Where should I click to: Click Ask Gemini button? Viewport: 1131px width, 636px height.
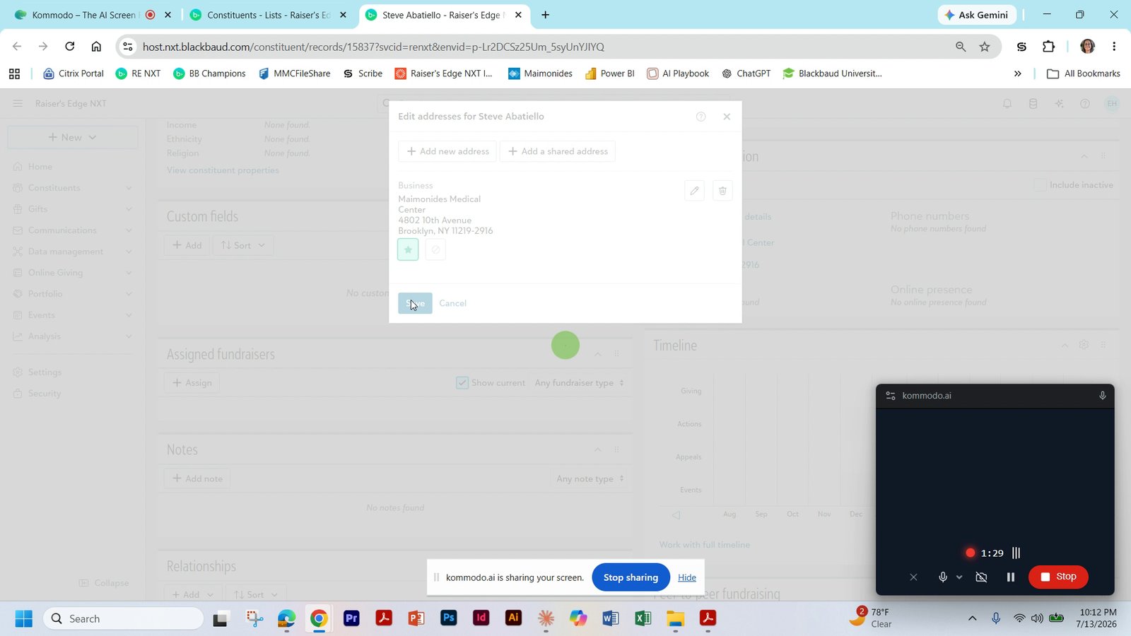(977, 15)
